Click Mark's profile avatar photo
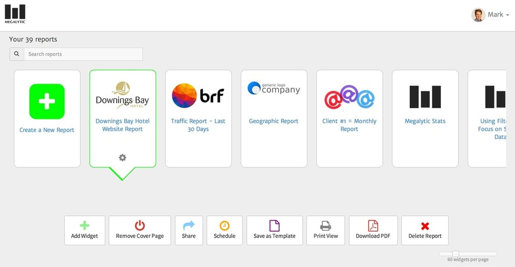 [478, 14]
